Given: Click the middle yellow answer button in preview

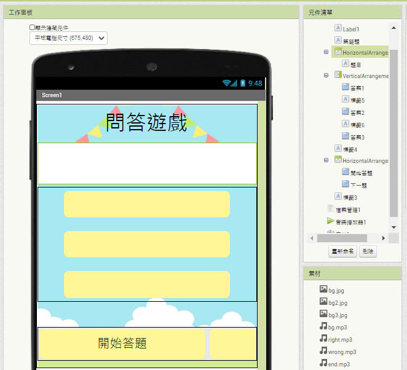Looking at the screenshot, I should click(147, 244).
